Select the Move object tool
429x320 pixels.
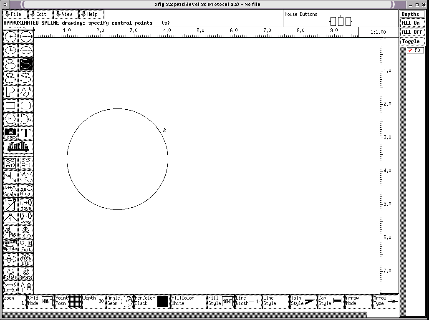pos(26,204)
